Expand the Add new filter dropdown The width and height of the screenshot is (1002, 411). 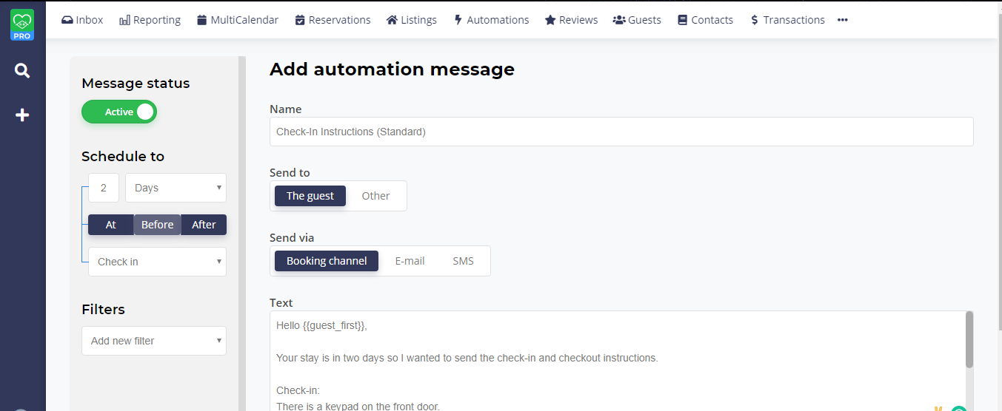154,341
